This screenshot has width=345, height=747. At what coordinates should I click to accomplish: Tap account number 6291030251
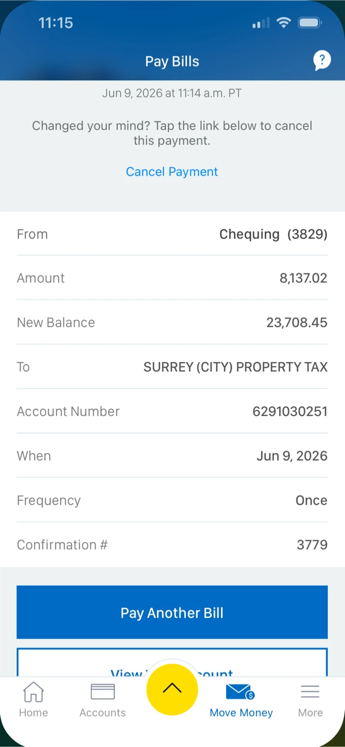click(x=290, y=412)
